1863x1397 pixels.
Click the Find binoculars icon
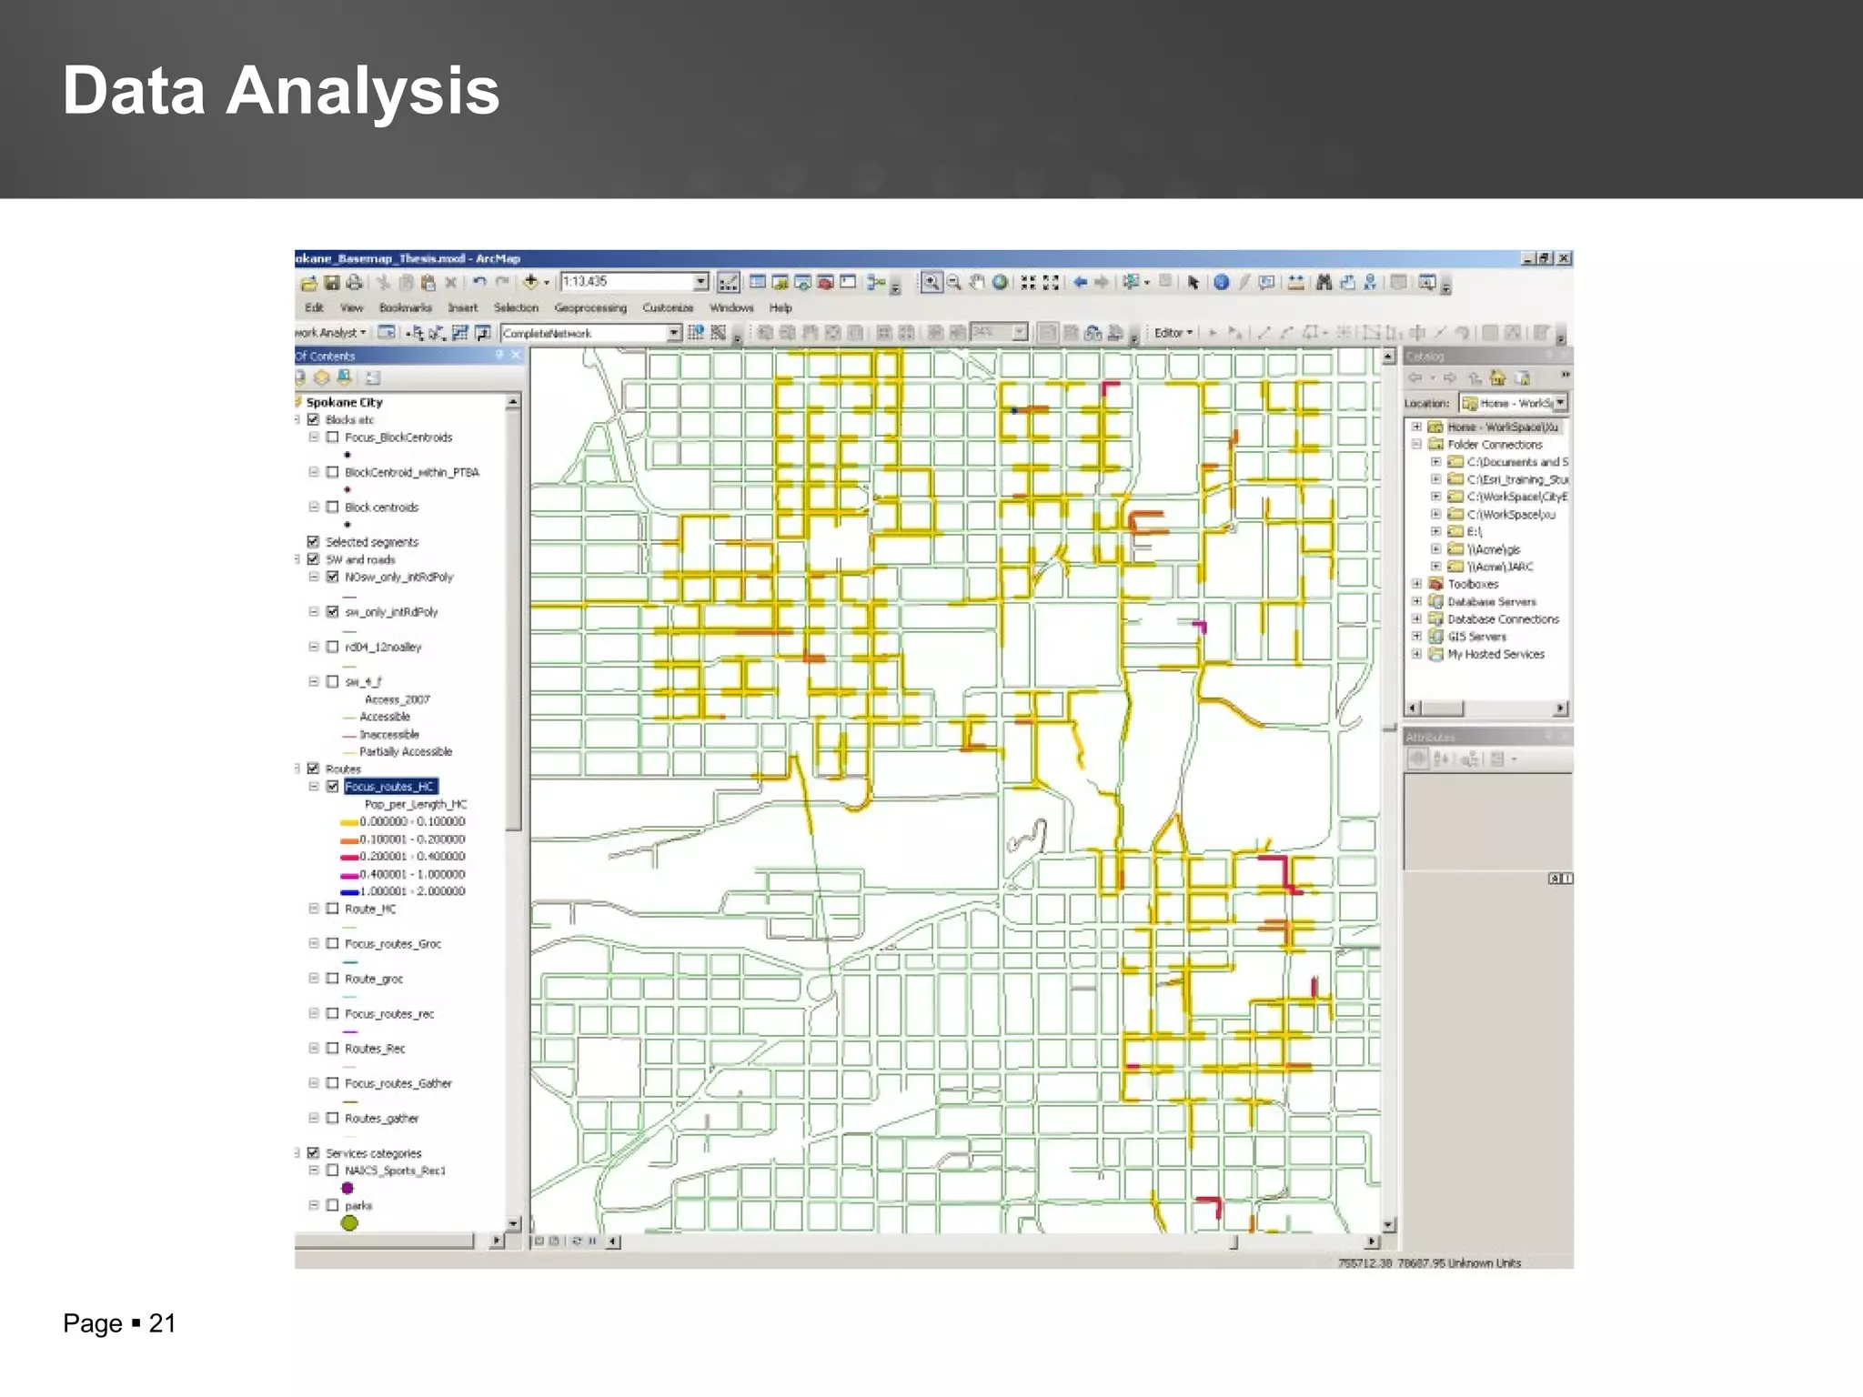(x=1324, y=283)
